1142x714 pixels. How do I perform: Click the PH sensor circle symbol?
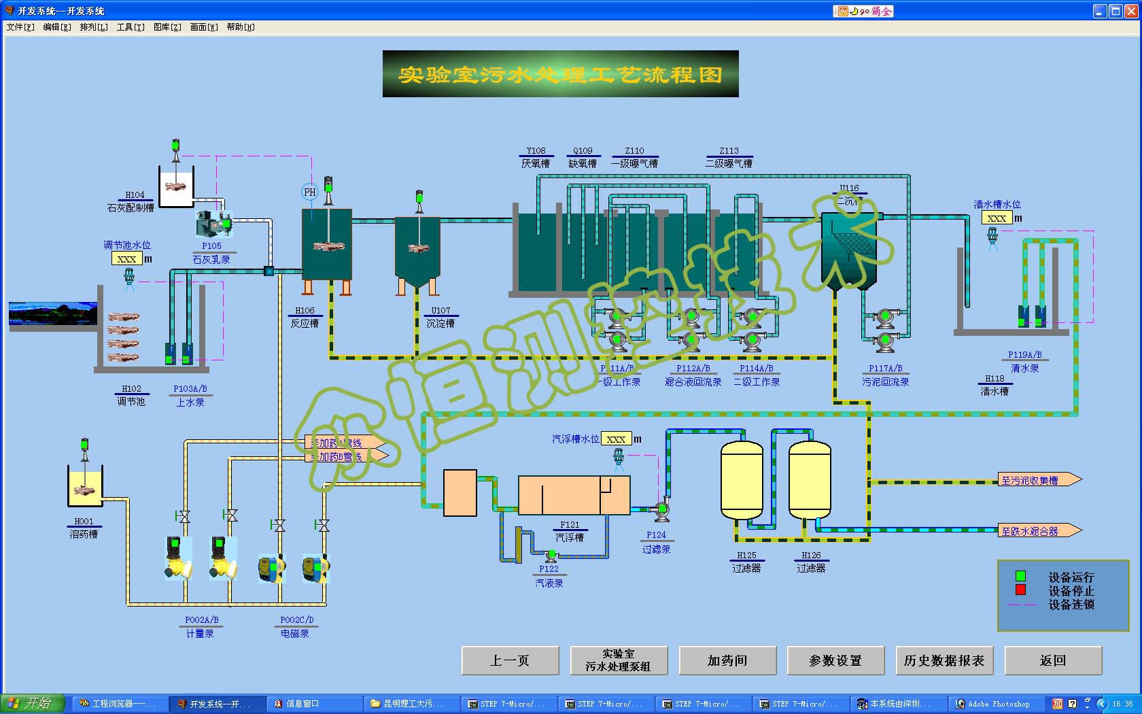tap(310, 192)
